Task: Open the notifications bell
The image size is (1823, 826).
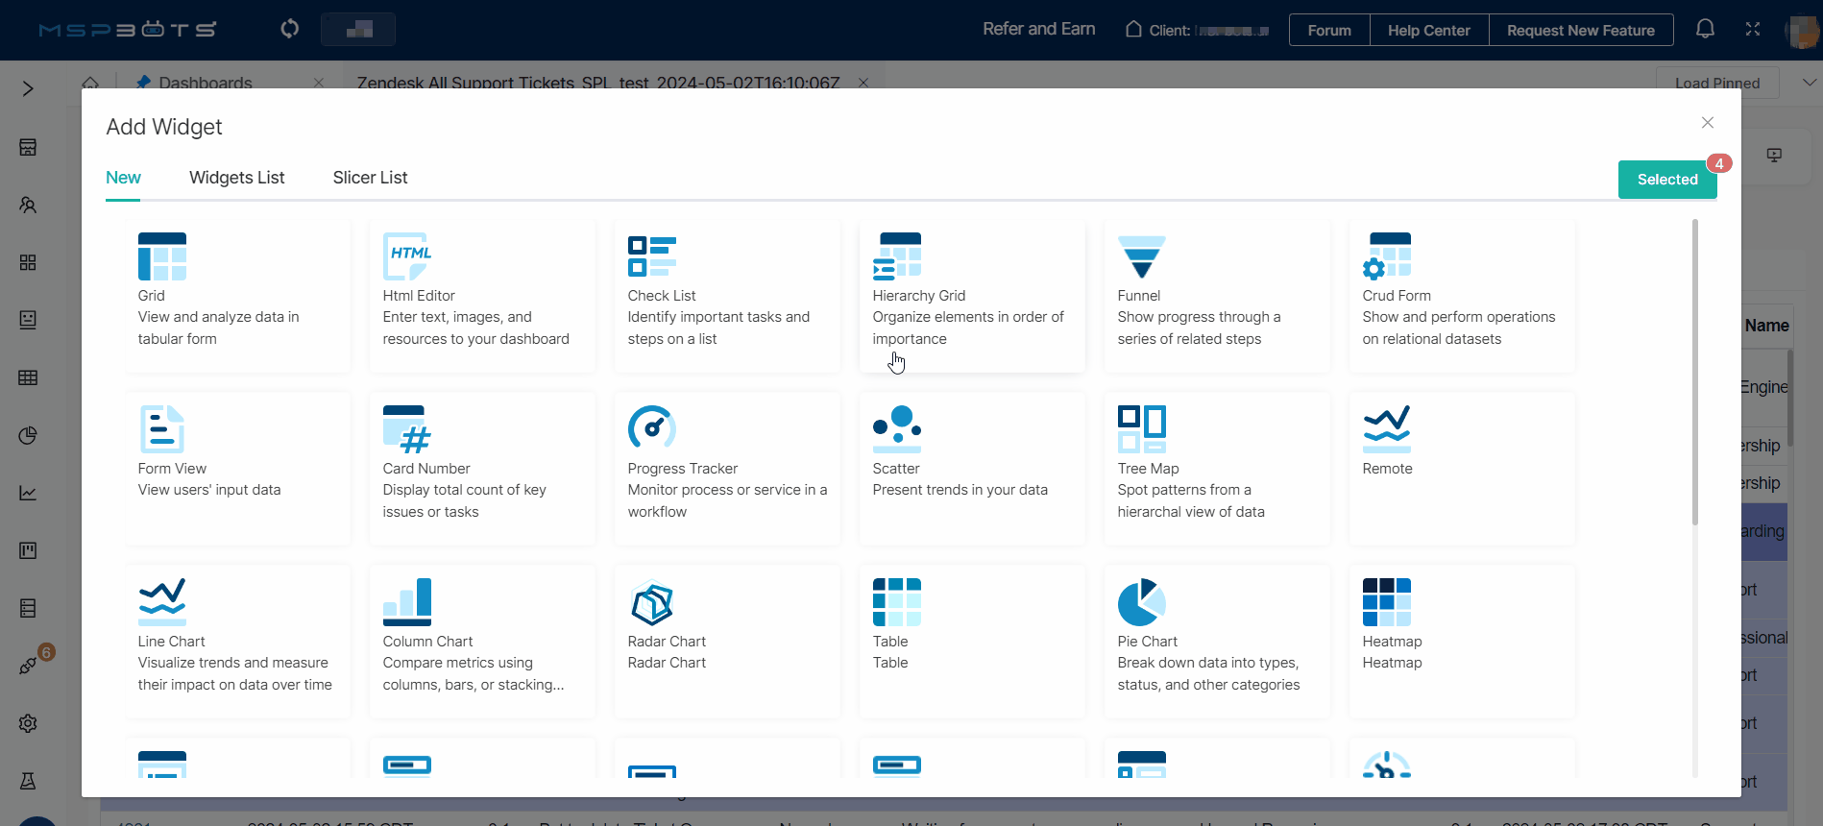Action: (x=1705, y=29)
